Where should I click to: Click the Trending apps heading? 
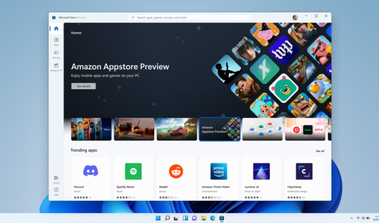[84, 150]
